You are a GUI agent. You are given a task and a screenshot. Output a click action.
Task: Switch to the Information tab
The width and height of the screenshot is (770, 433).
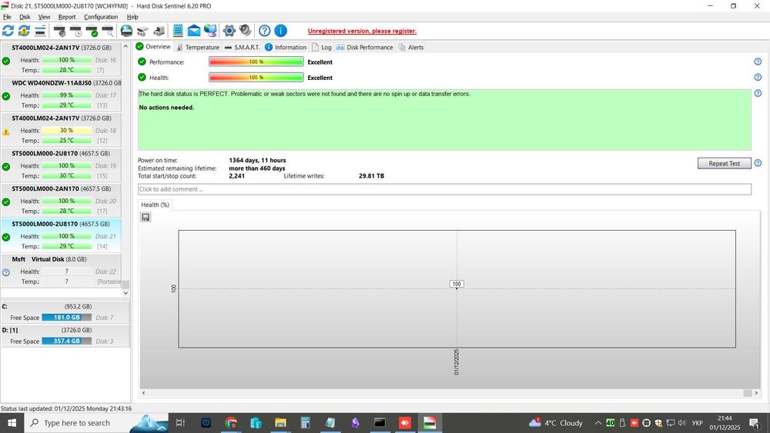click(x=286, y=47)
